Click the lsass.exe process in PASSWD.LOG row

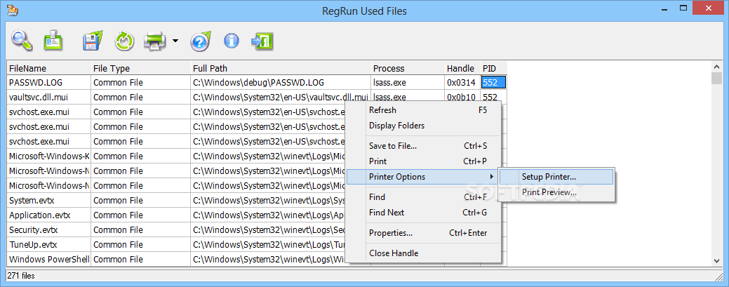tap(408, 83)
